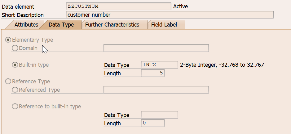The height and width of the screenshot is (134, 291).
Task: Select the Domain radio option
Action: 15,48
